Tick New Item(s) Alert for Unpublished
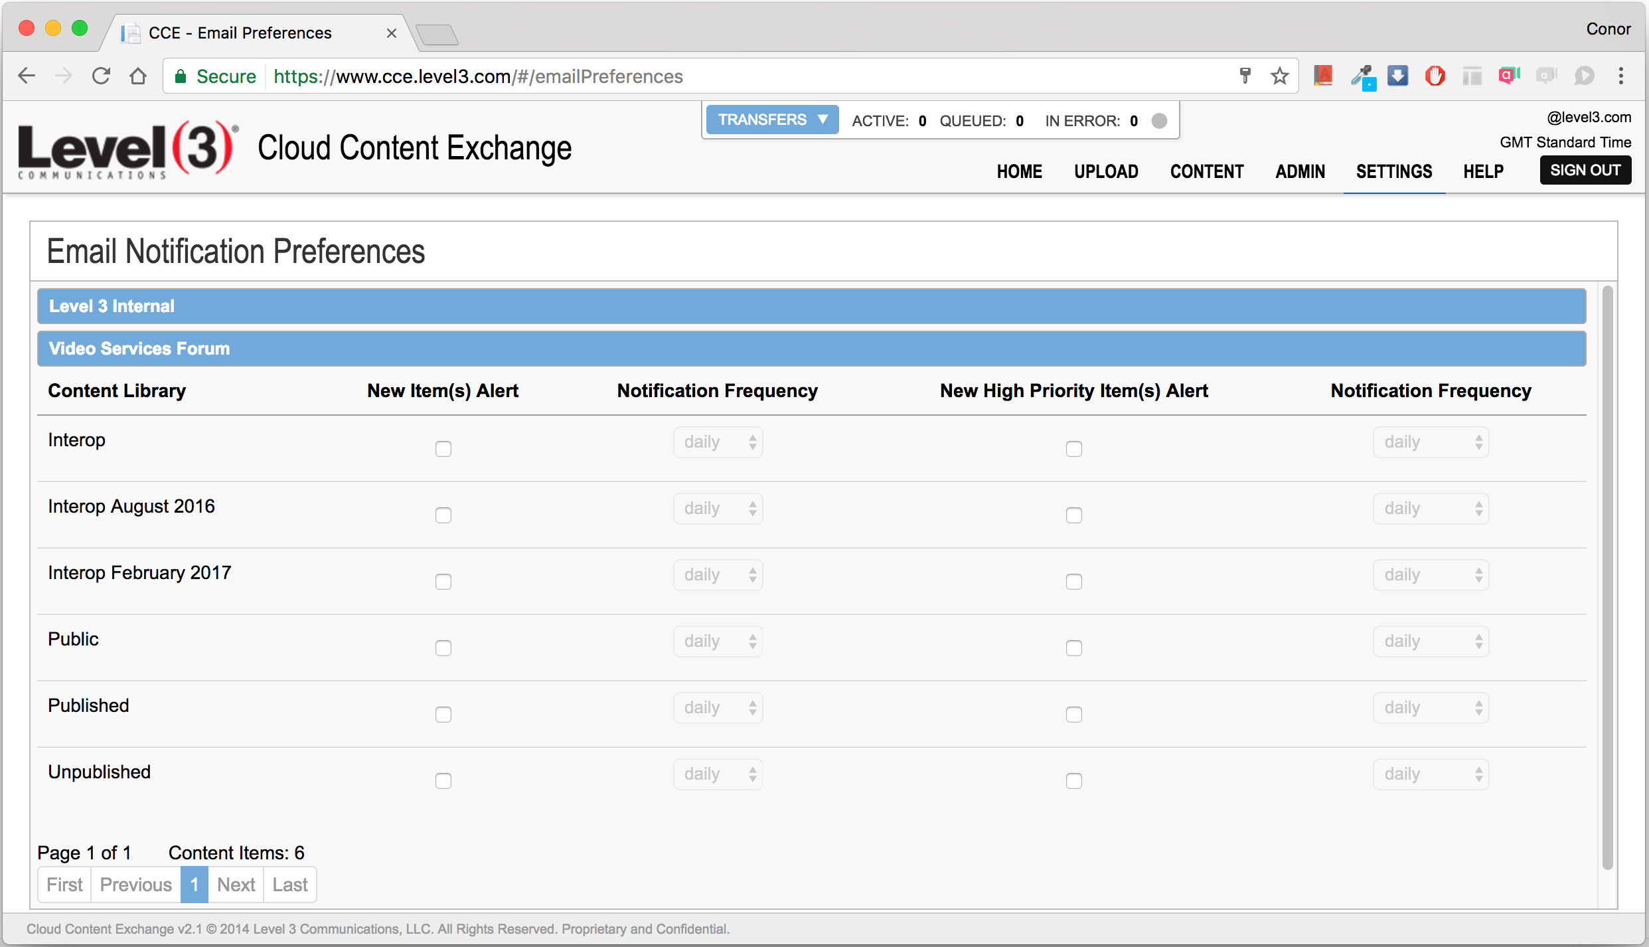The height and width of the screenshot is (947, 1649). click(443, 781)
